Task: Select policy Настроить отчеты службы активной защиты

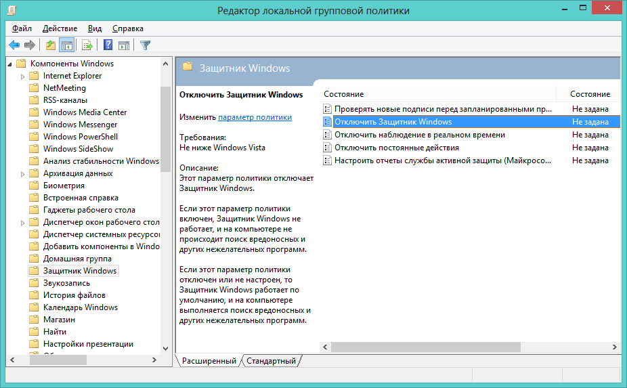Action: 443,160
